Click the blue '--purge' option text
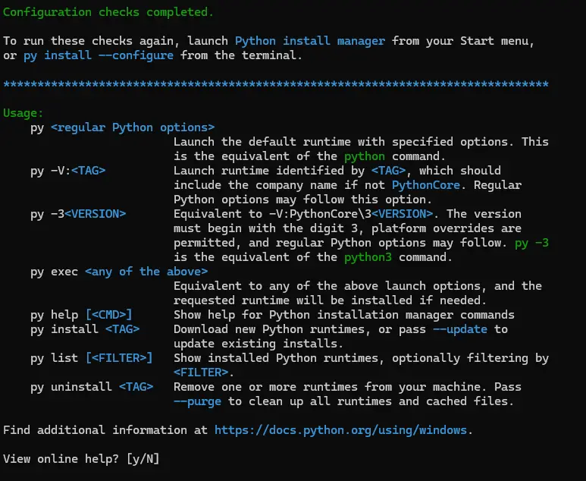Viewport: 586px width, 481px height. coord(197,401)
